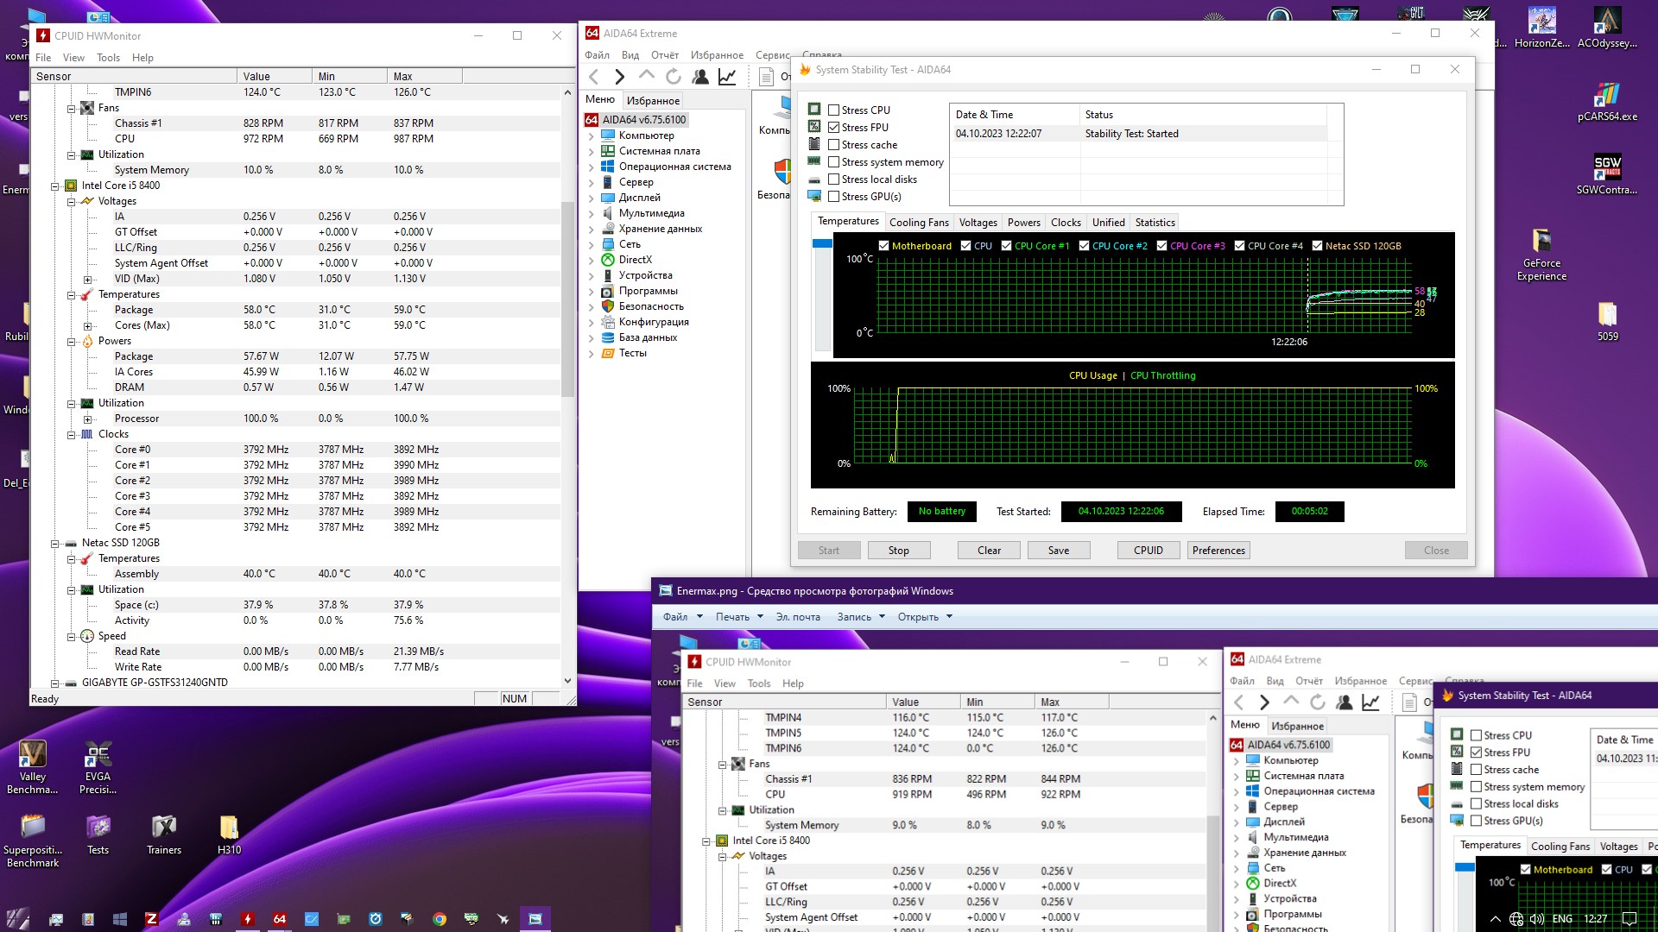Enable the Stress CPU checkbox
1658x932 pixels.
point(834,110)
